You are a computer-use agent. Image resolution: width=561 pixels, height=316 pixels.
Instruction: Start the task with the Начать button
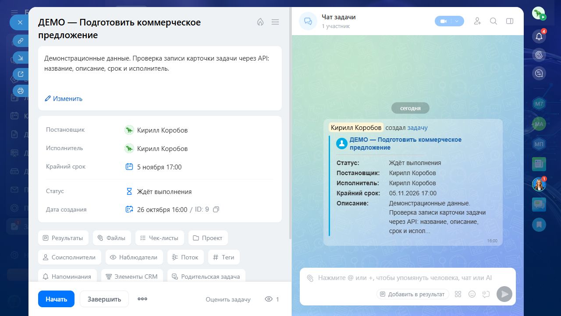[56, 299]
